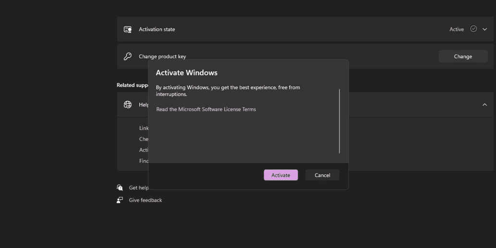Click the Activate Windows dialog title

(x=187, y=73)
